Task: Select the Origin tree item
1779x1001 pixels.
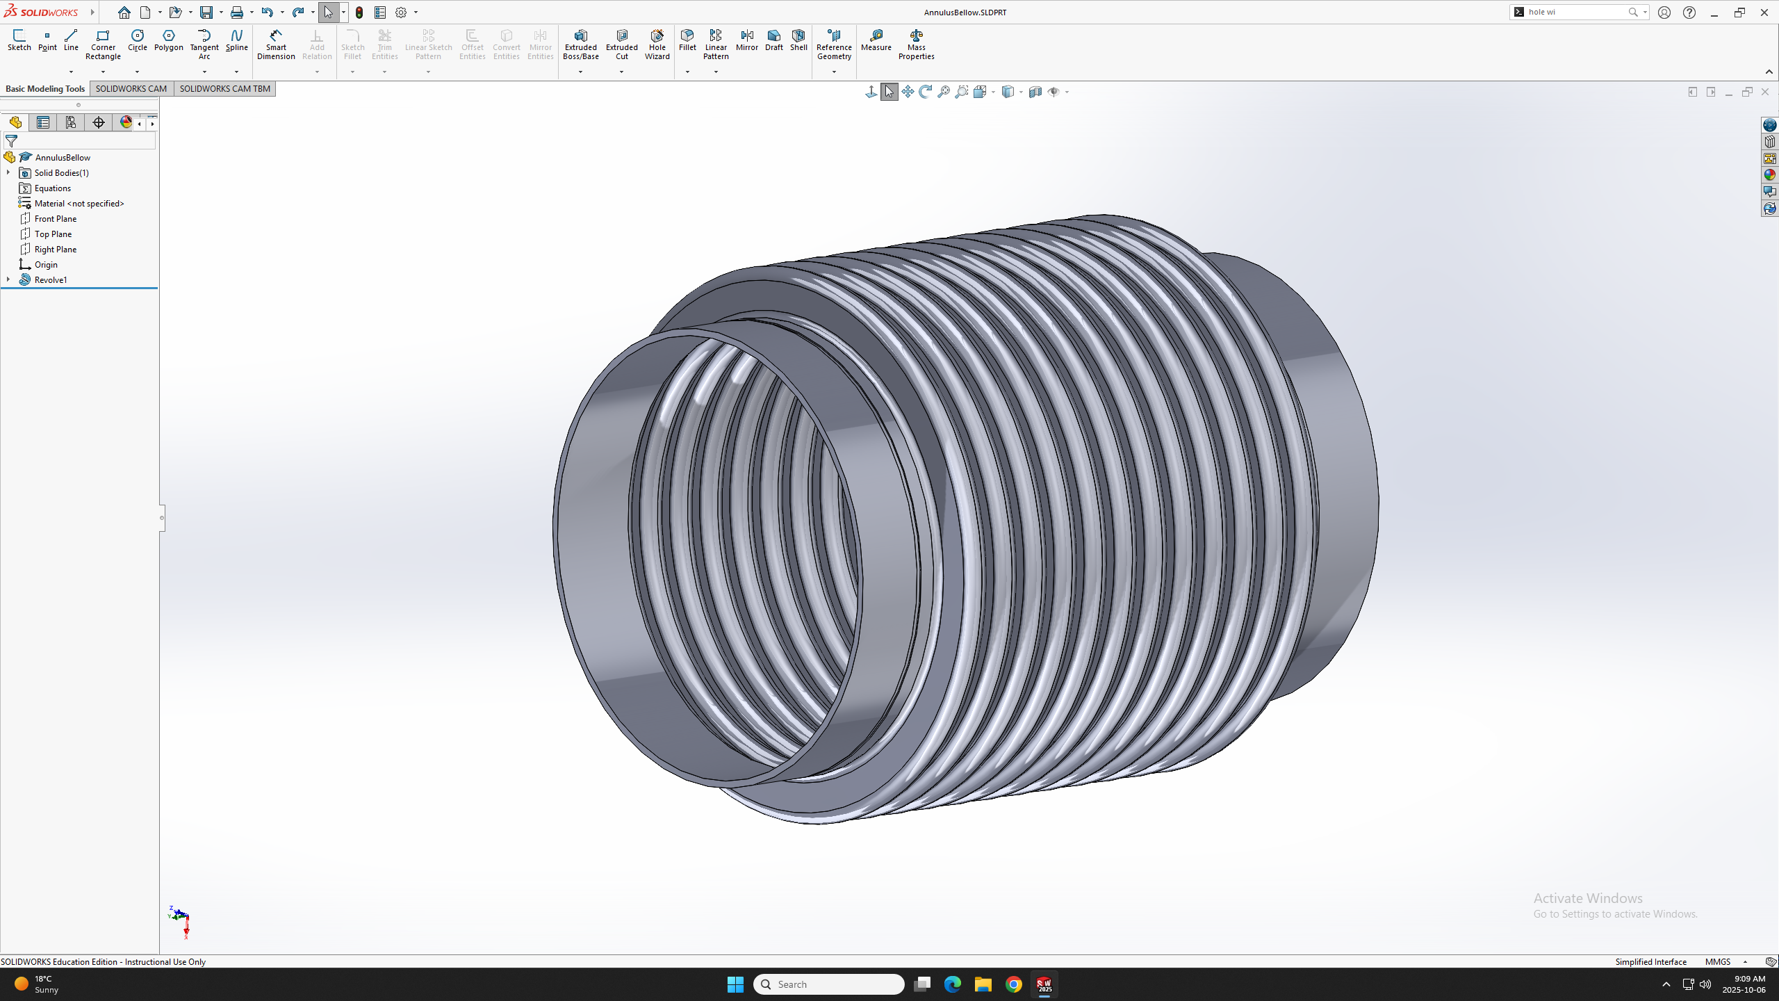Action: pyautogui.click(x=46, y=265)
